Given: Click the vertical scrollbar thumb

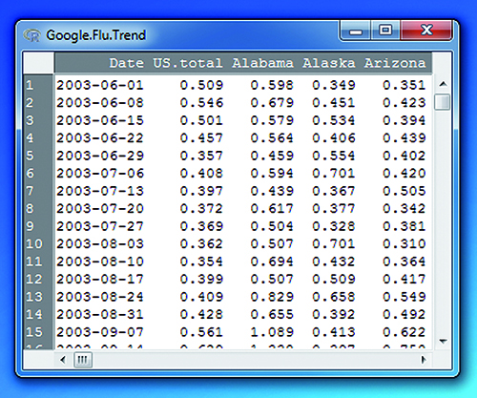Looking at the screenshot, I should [x=443, y=102].
